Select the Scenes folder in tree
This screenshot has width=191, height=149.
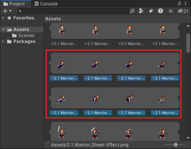(x=26, y=35)
